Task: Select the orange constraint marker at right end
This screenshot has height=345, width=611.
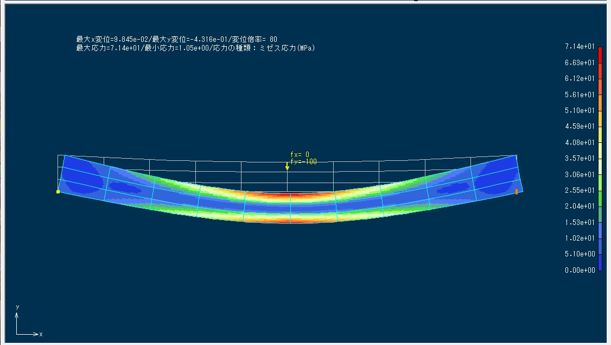Action: pos(516,192)
